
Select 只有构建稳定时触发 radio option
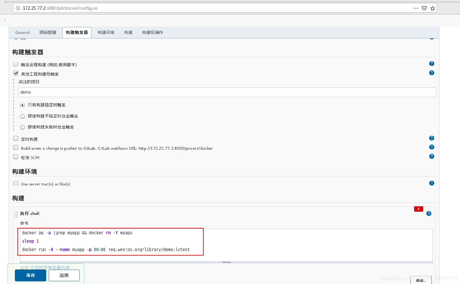22,105
